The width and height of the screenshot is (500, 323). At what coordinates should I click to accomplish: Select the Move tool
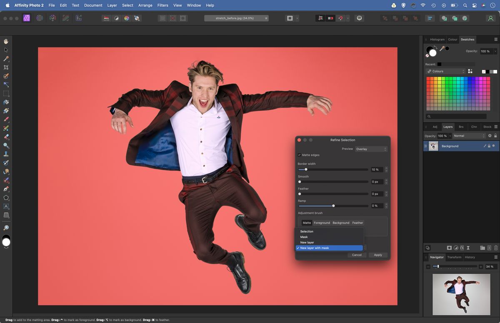[x=6, y=50]
